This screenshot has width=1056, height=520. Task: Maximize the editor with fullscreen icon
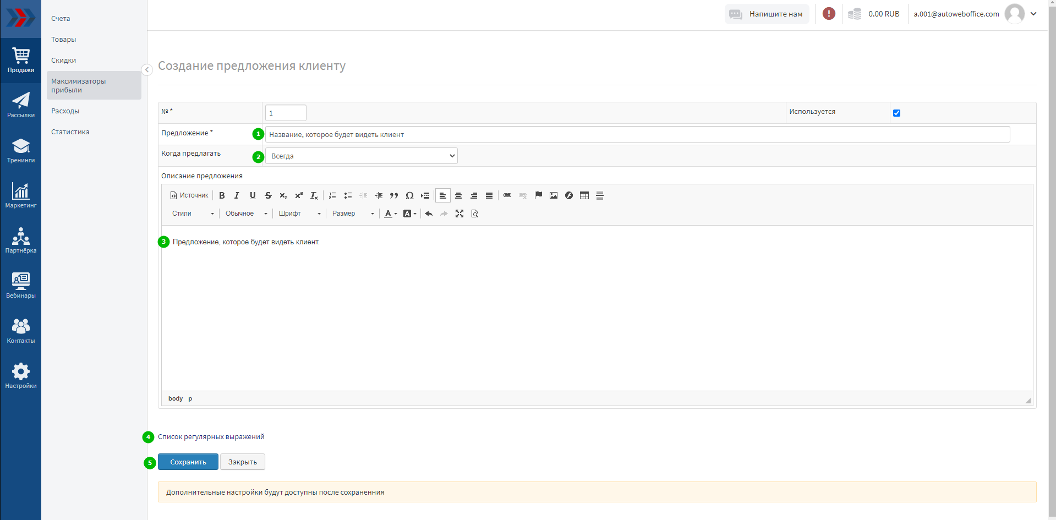tap(459, 214)
